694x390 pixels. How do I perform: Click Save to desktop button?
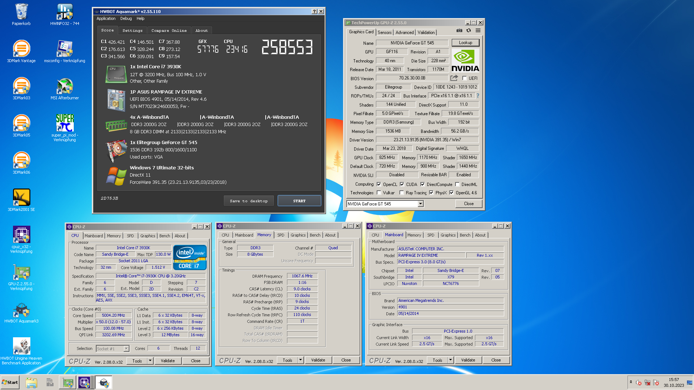[249, 201]
